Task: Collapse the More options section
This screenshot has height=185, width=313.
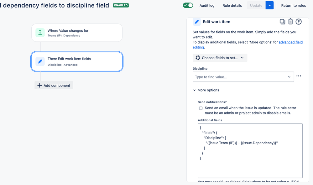Action: tap(206, 90)
